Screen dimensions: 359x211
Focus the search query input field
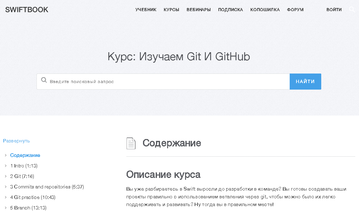coord(167,82)
